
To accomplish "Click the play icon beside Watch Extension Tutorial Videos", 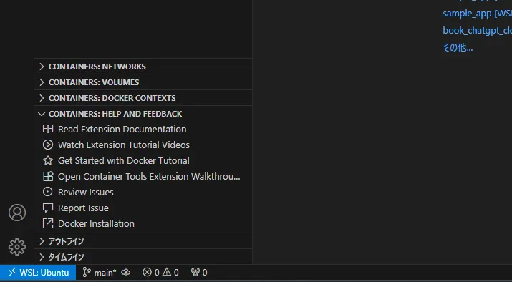I will (48, 145).
